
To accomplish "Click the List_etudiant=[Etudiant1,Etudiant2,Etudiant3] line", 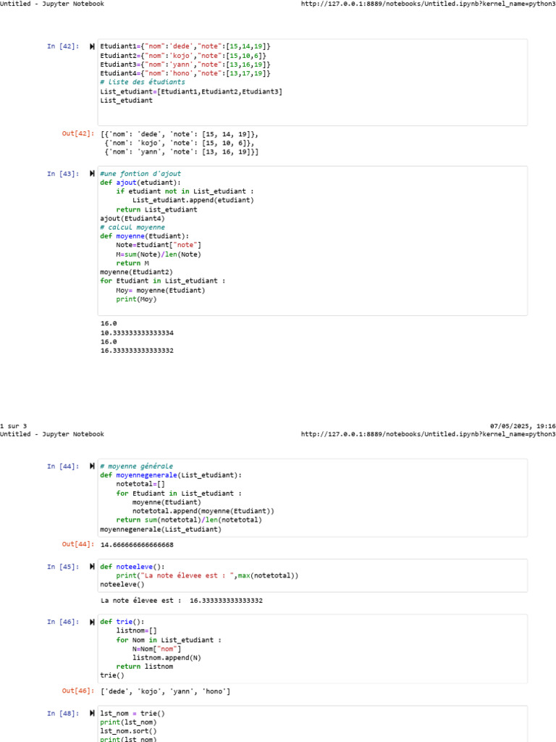I will click(191, 91).
